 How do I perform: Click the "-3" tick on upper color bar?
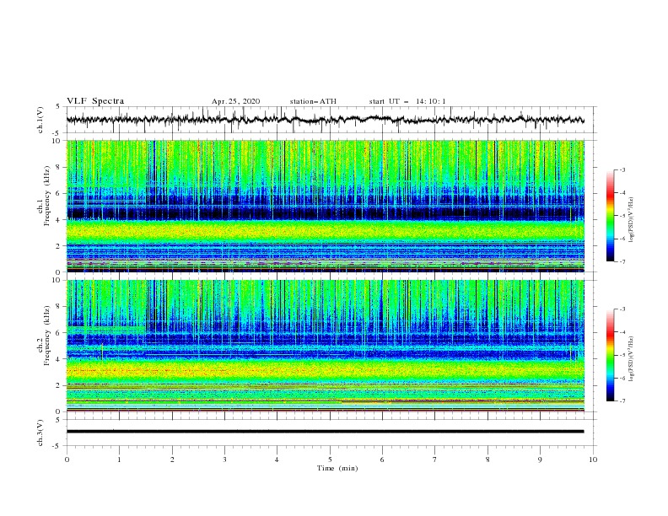pyautogui.click(x=622, y=169)
